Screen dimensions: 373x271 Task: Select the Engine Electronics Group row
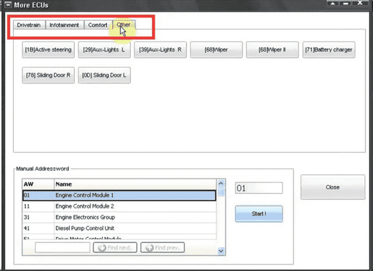tap(119, 217)
